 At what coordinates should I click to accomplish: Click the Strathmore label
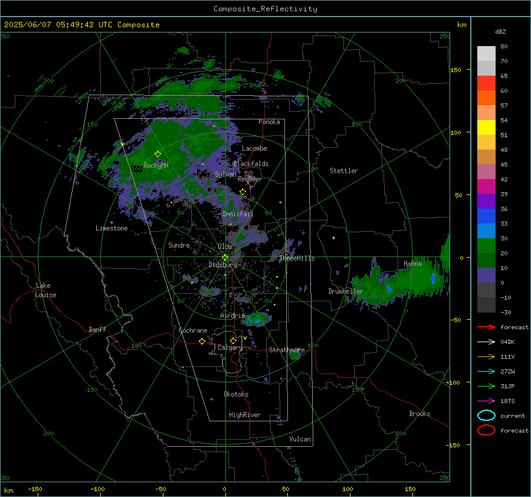tap(287, 350)
